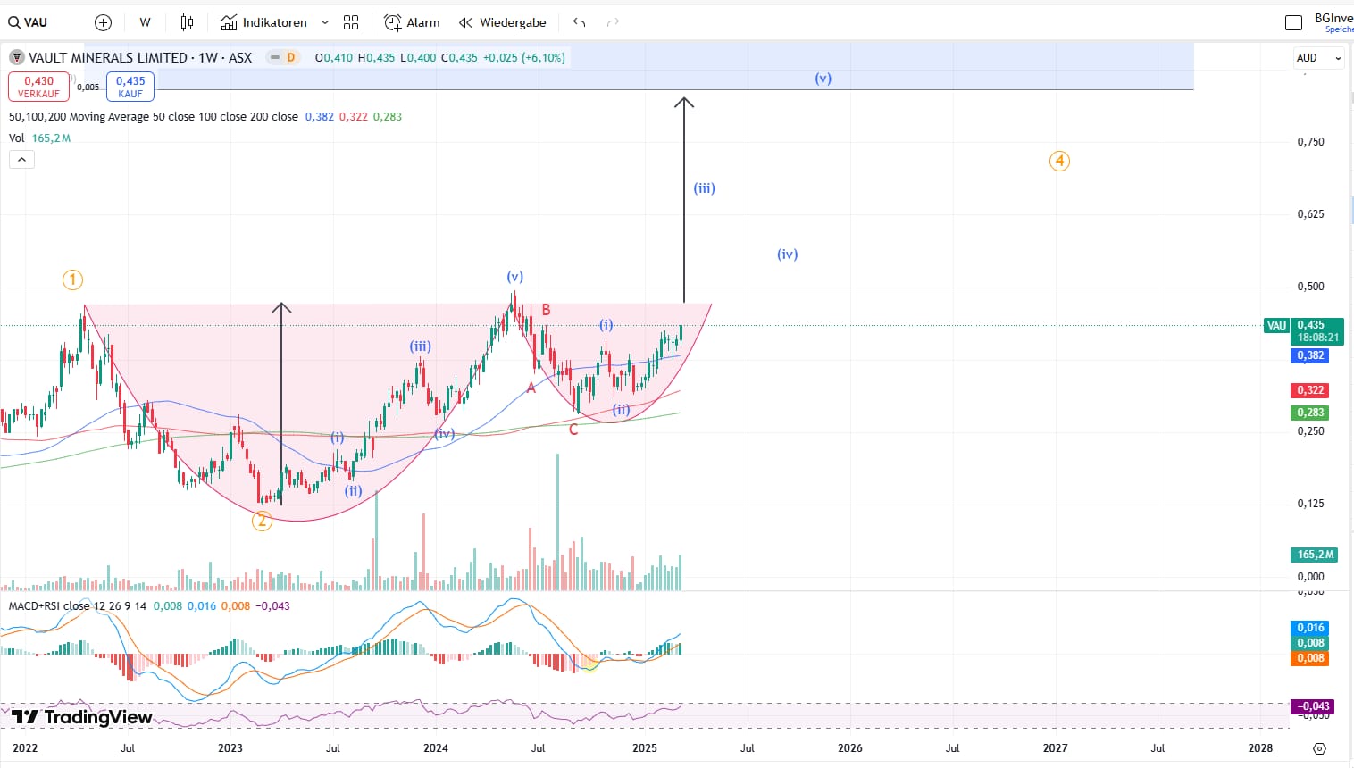Click the market status dash icon
This screenshot has width=1354, height=768.
click(x=275, y=58)
